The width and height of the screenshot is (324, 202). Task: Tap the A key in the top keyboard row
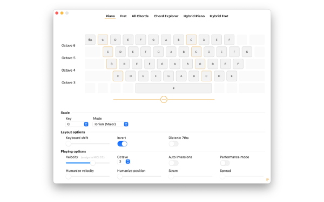[x=166, y=40]
